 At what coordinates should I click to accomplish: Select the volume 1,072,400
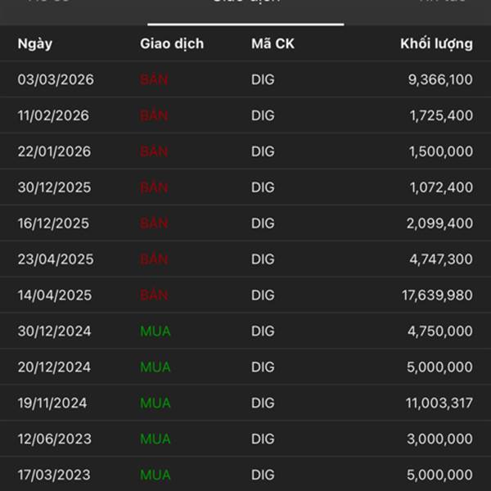(x=441, y=187)
